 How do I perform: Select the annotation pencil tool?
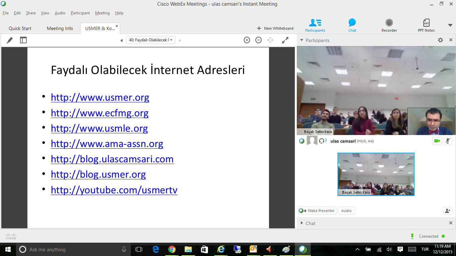coord(10,40)
